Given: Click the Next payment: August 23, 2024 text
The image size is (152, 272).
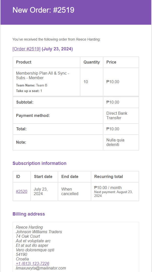Looking at the screenshot, I should pos(113,194).
